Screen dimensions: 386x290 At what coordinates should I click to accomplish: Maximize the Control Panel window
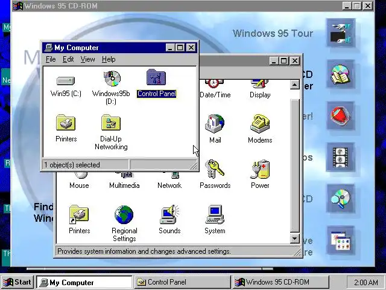point(283,60)
